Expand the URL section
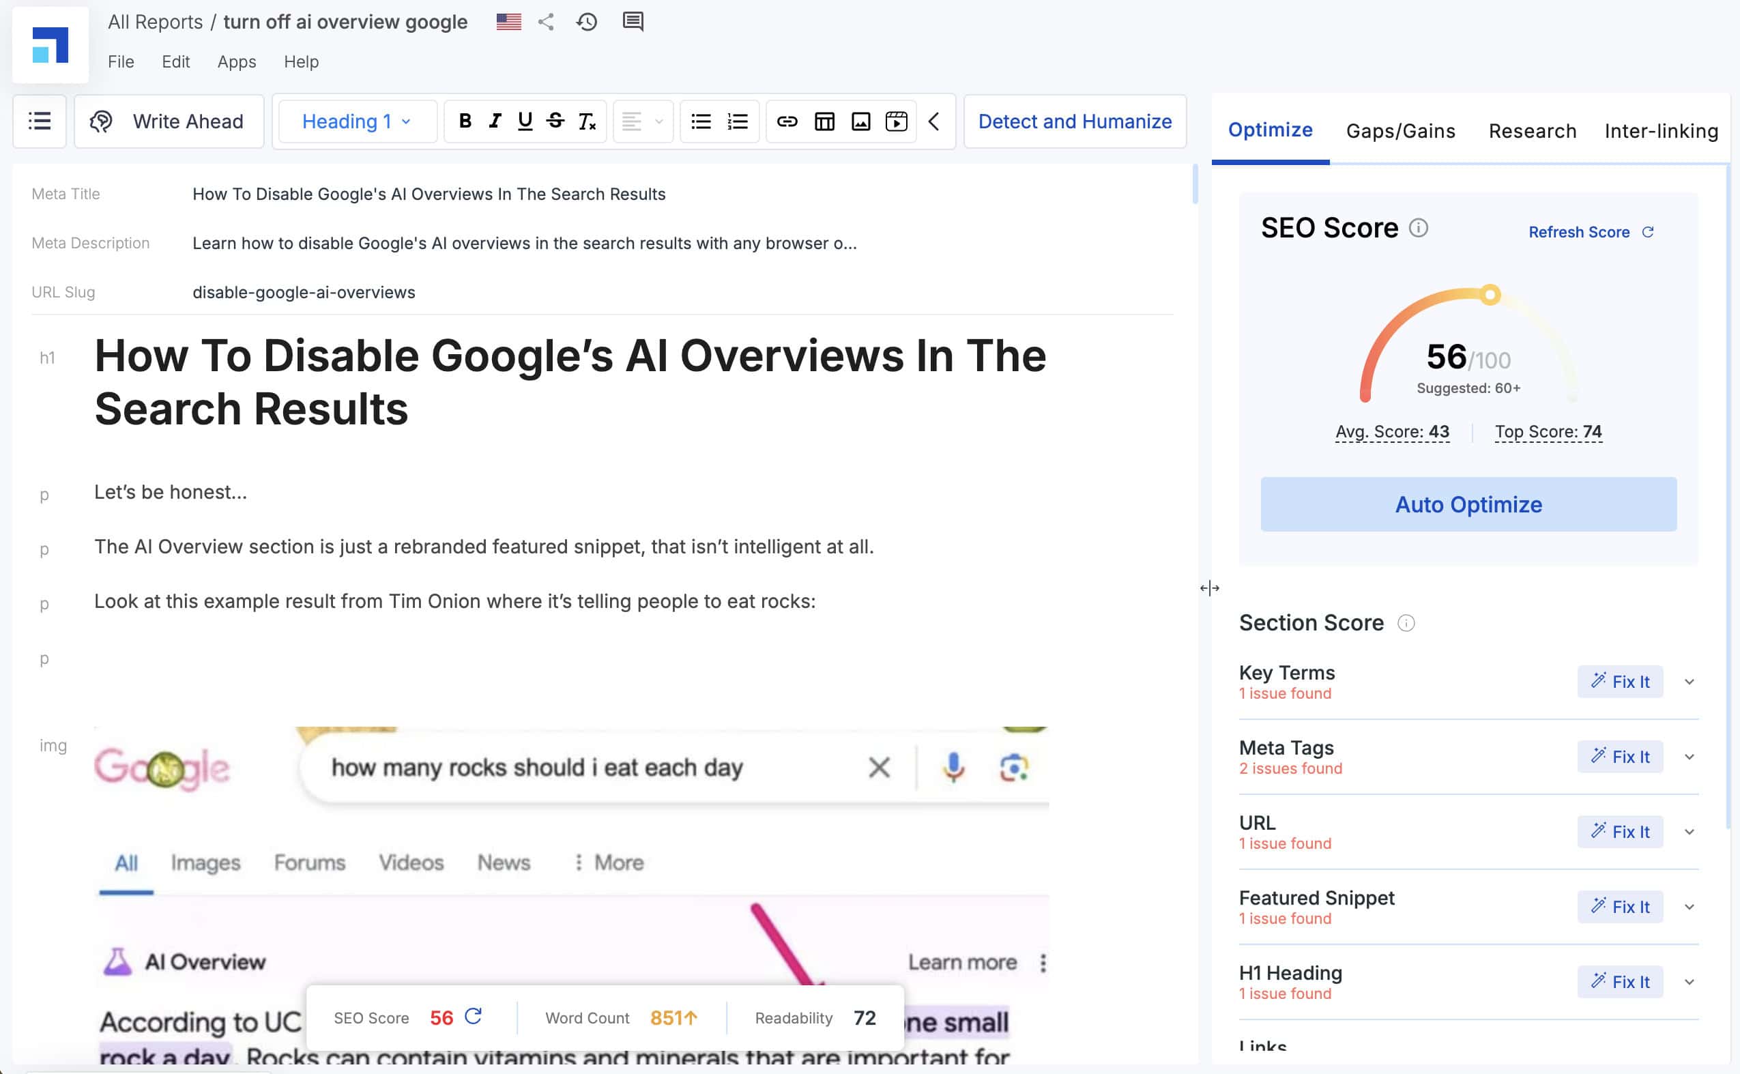 click(x=1689, y=832)
